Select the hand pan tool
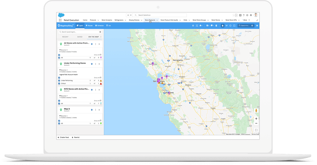This screenshot has width=317, height=165. tap(223, 25)
